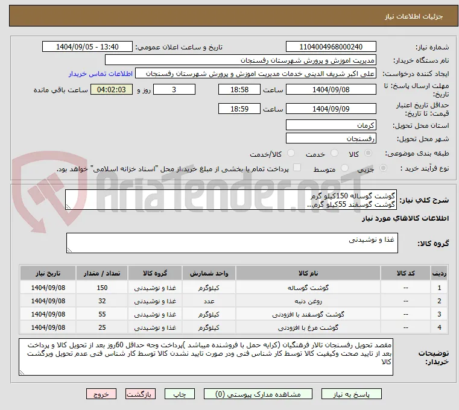The height and width of the screenshot is (410, 459).
Task: Click the buyer notes text area
Action: (x=206, y=357)
